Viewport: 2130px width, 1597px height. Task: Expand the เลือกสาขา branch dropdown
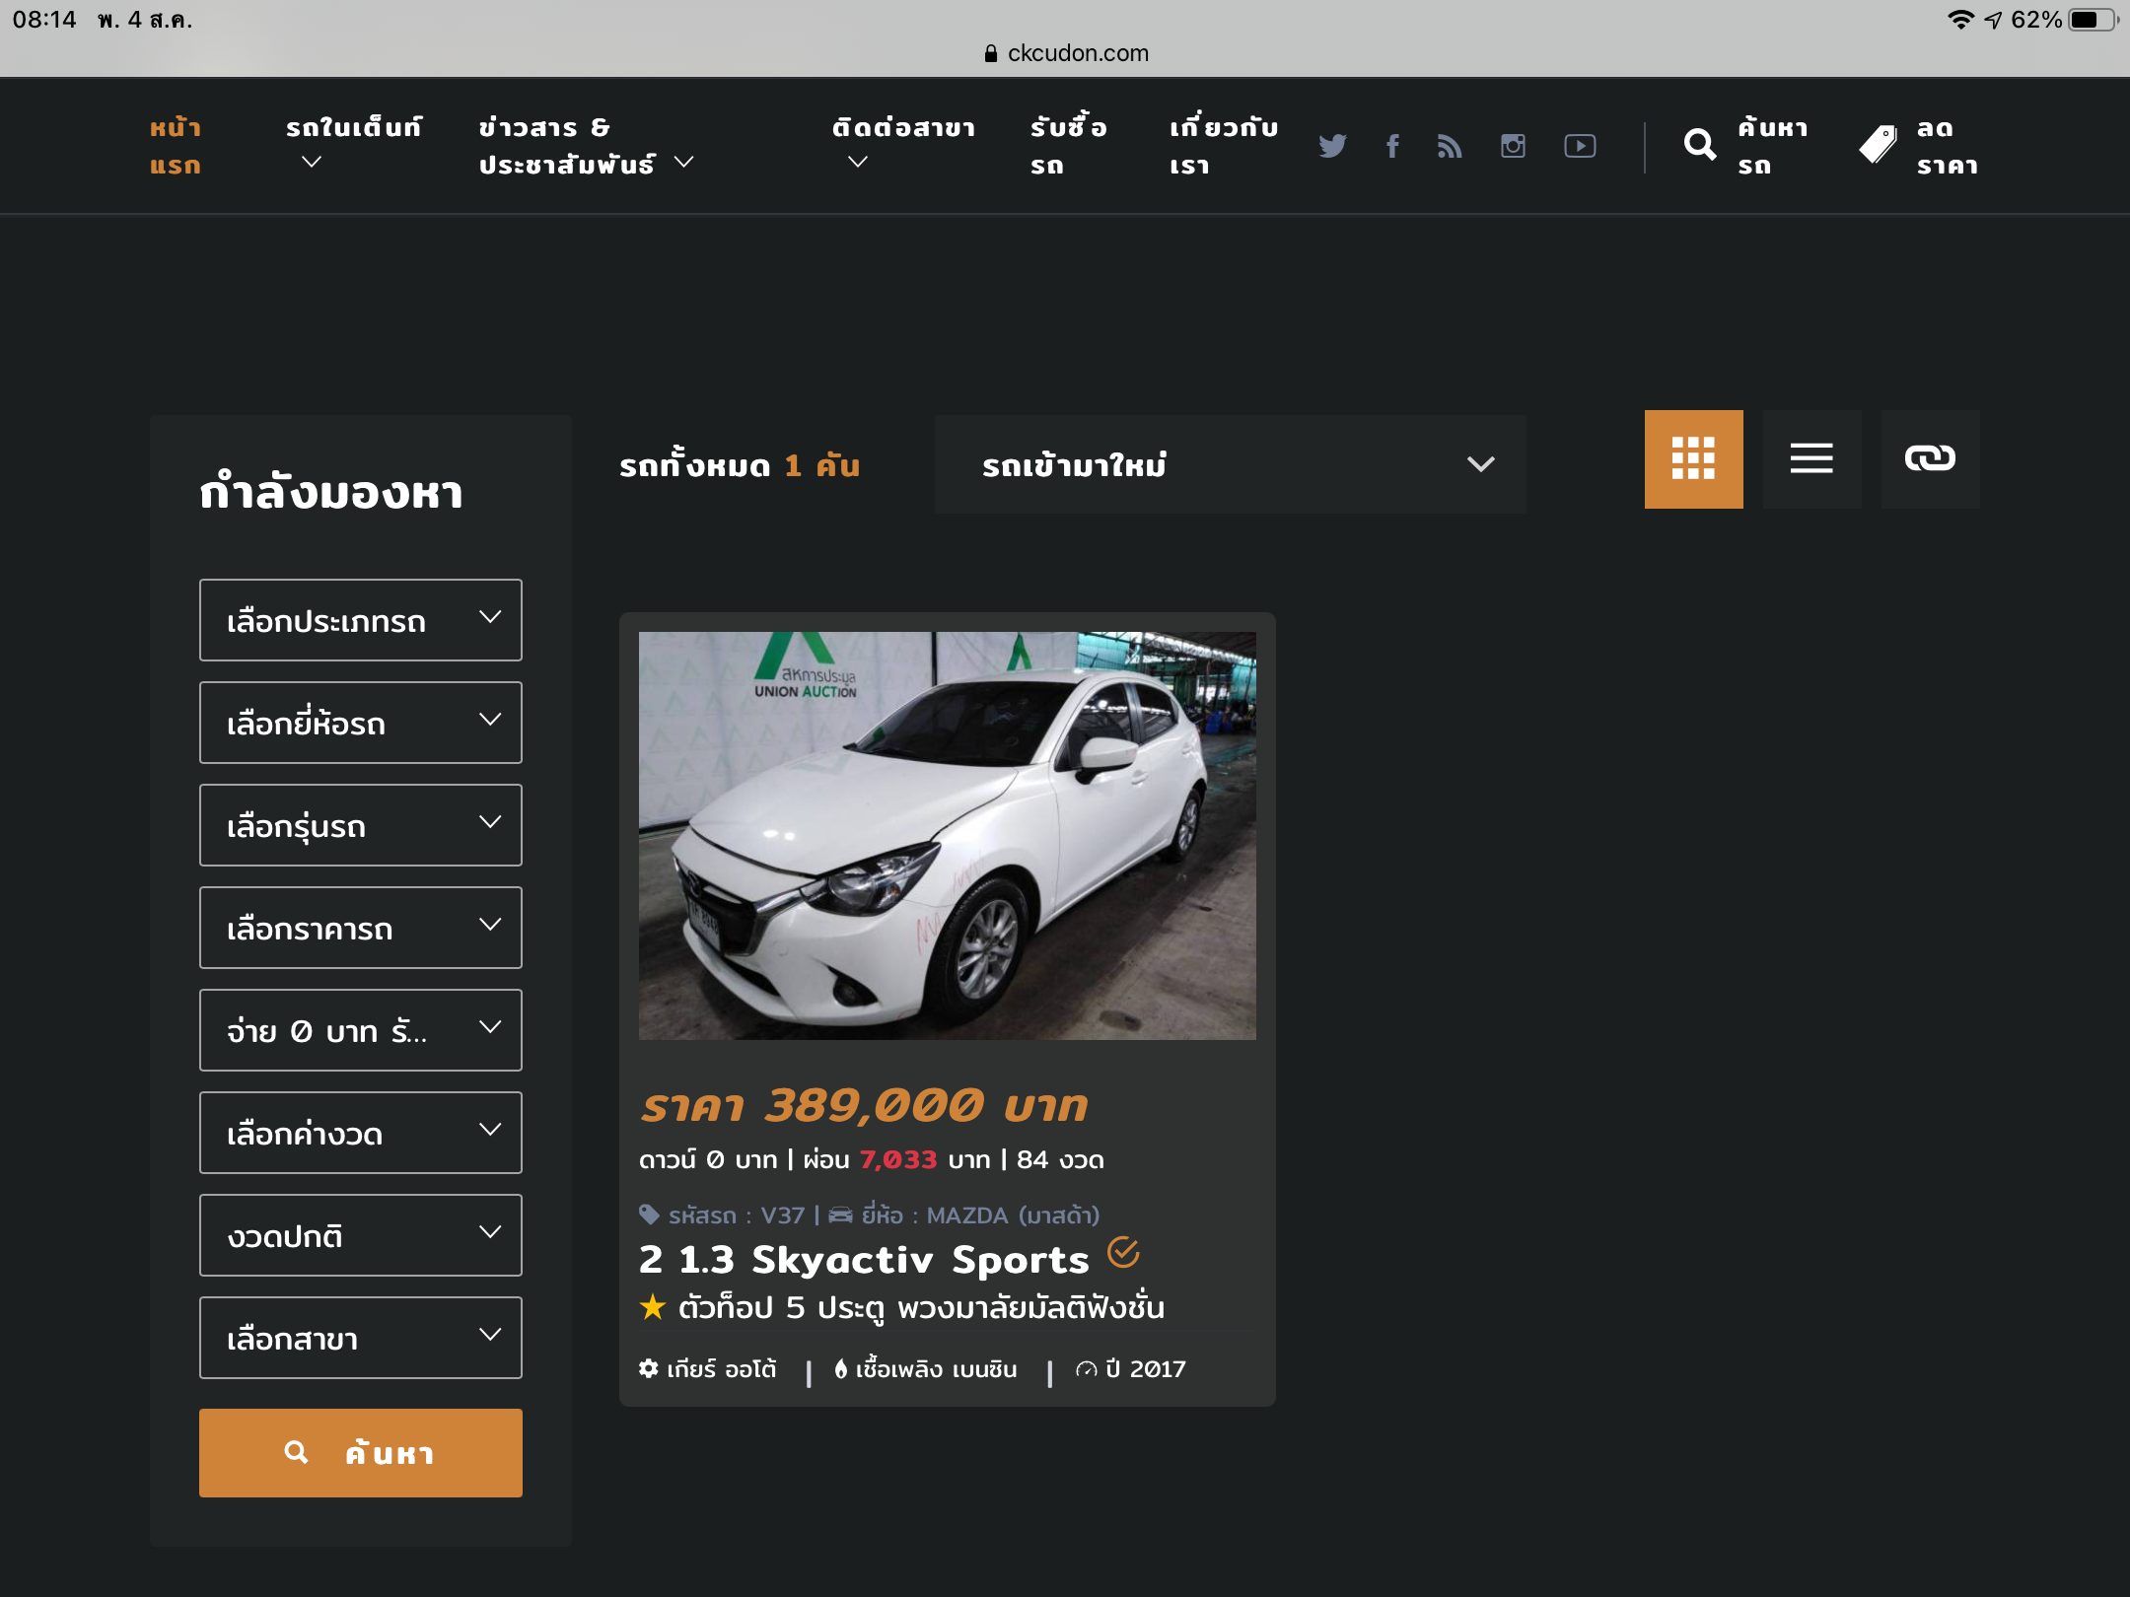point(361,1338)
